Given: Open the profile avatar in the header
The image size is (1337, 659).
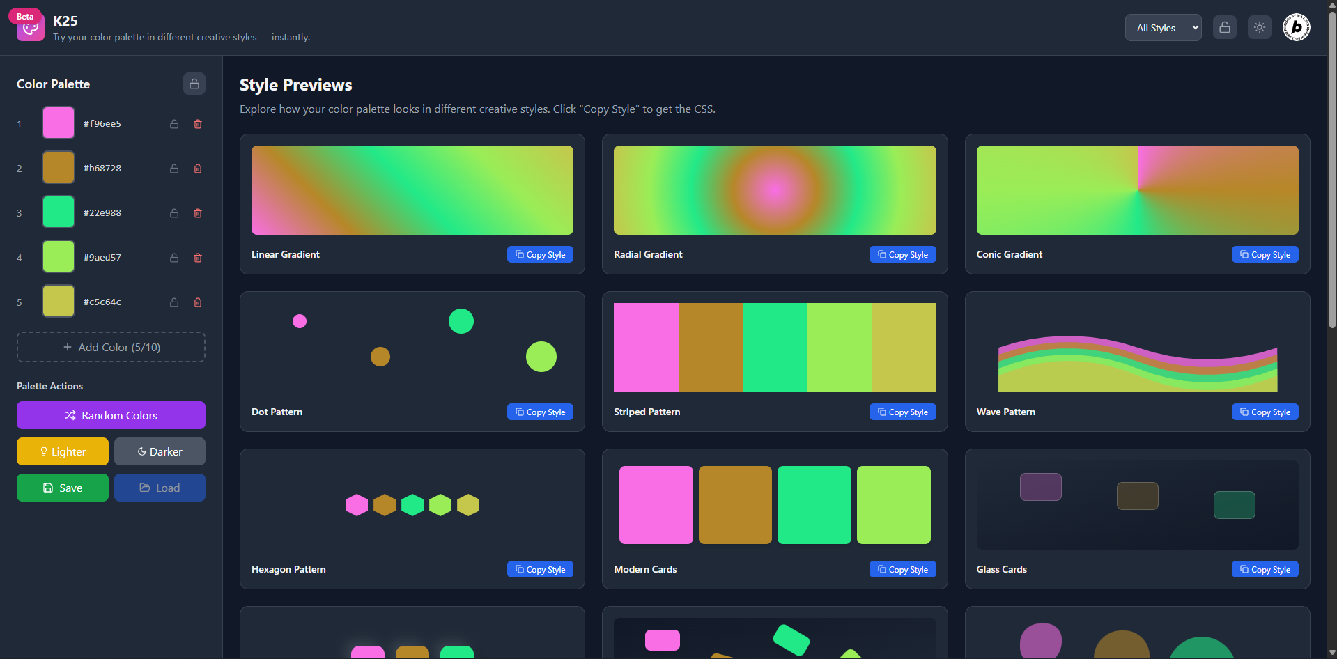Looking at the screenshot, I should coord(1297,28).
